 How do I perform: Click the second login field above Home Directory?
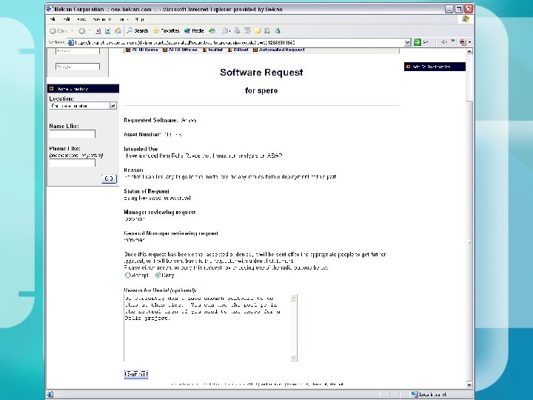click(x=78, y=67)
